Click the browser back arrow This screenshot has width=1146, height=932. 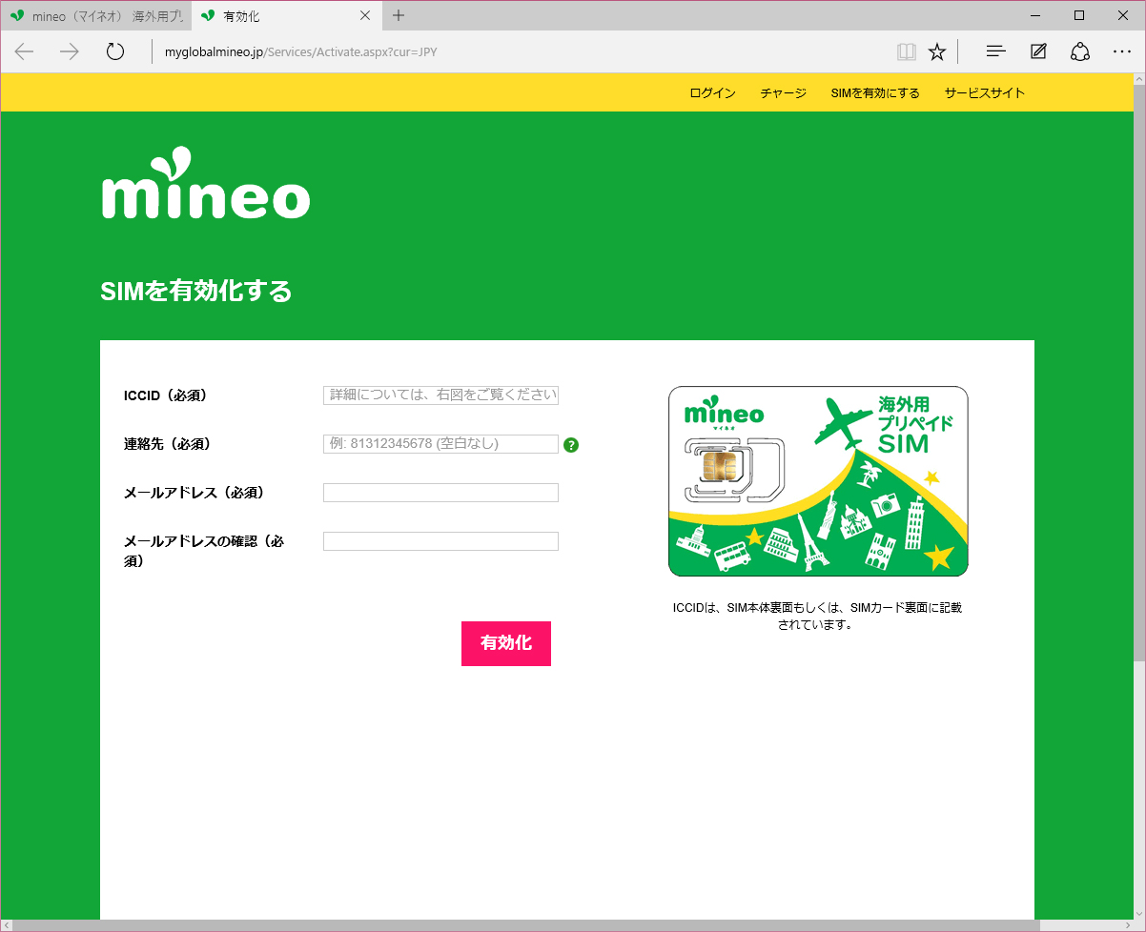[24, 51]
